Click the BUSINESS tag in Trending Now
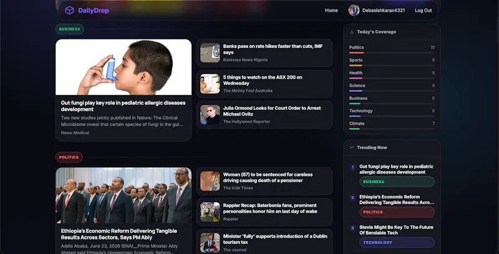Image resolution: width=499 pixels, height=254 pixels. tap(397, 182)
